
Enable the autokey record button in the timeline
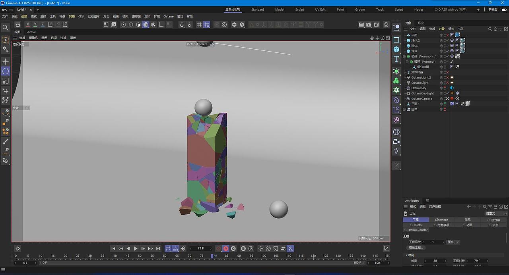[226, 248]
